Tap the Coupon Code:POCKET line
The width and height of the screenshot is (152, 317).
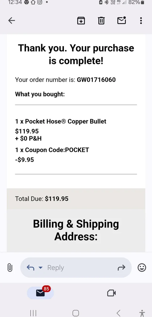[52, 150]
